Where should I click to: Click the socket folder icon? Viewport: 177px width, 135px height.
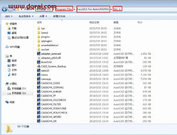[x=39, y=50]
